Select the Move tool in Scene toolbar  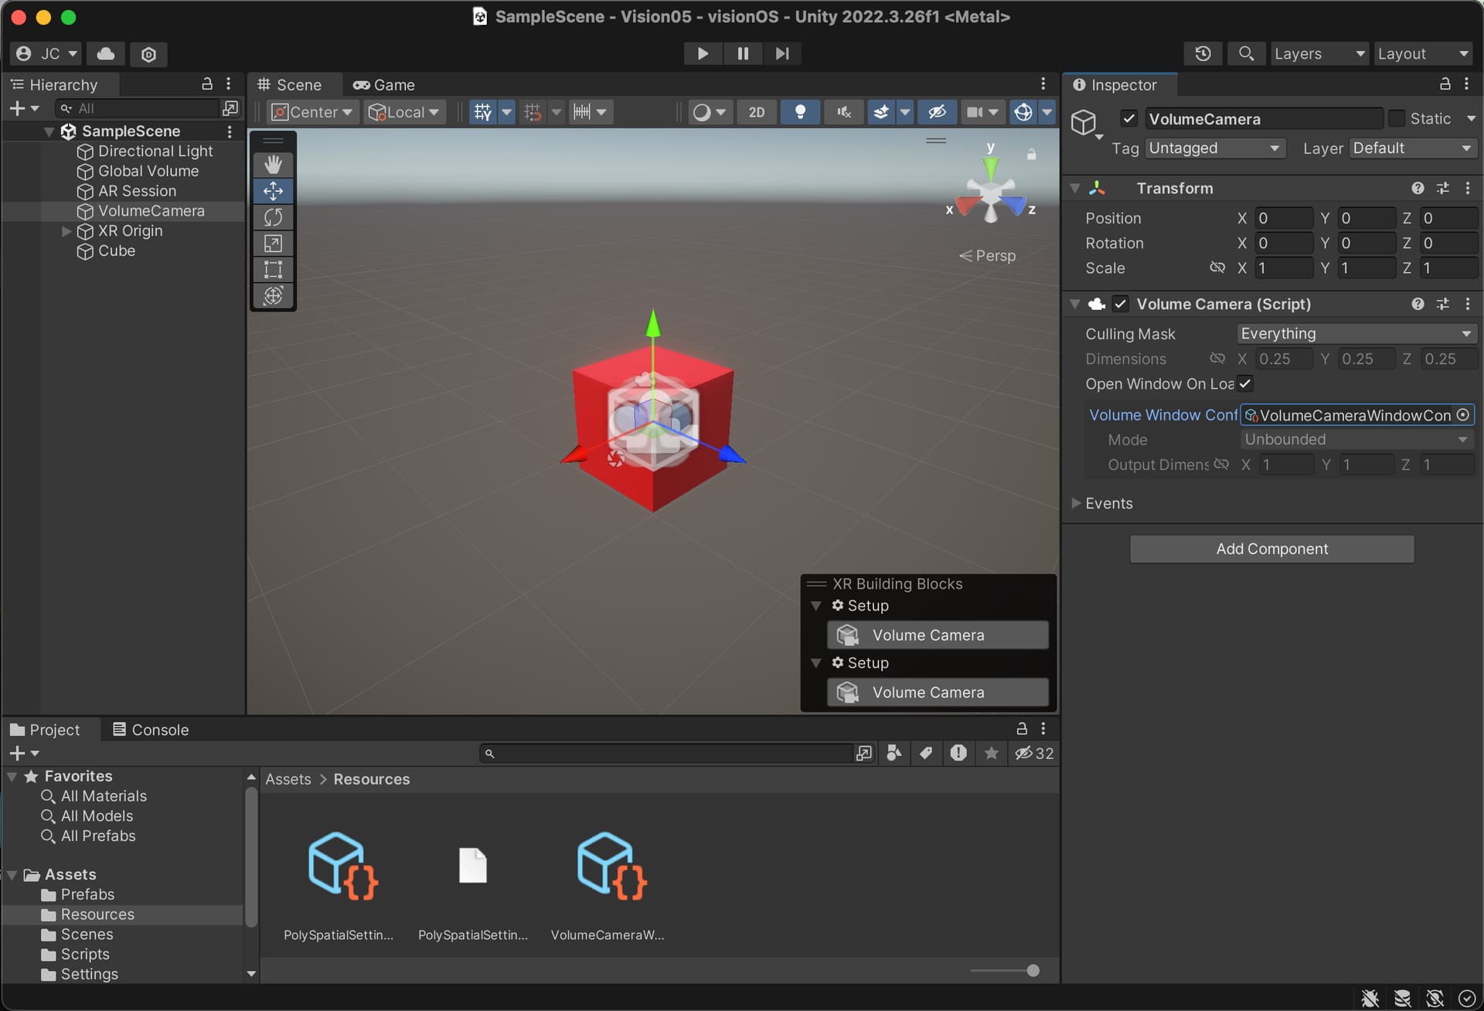[272, 191]
